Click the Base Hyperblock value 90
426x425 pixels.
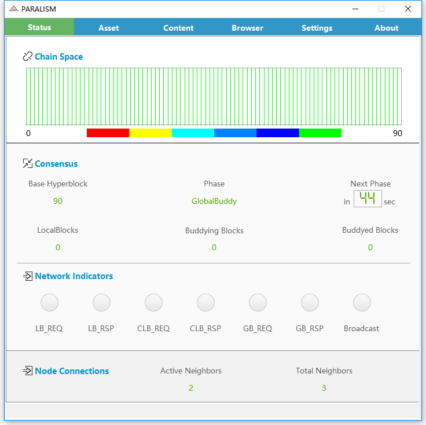click(x=58, y=201)
